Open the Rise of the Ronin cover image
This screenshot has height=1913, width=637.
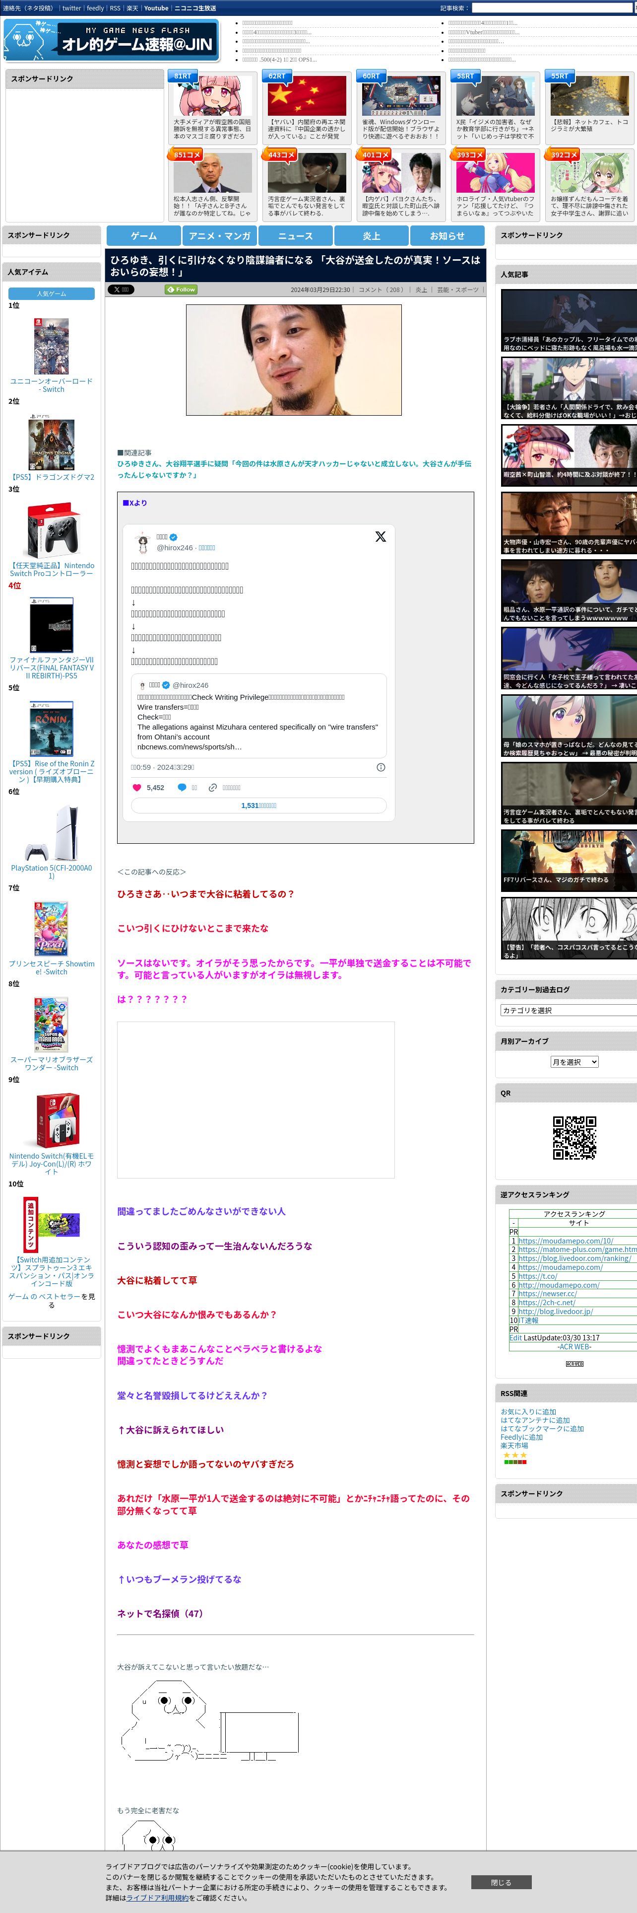pos(51,728)
